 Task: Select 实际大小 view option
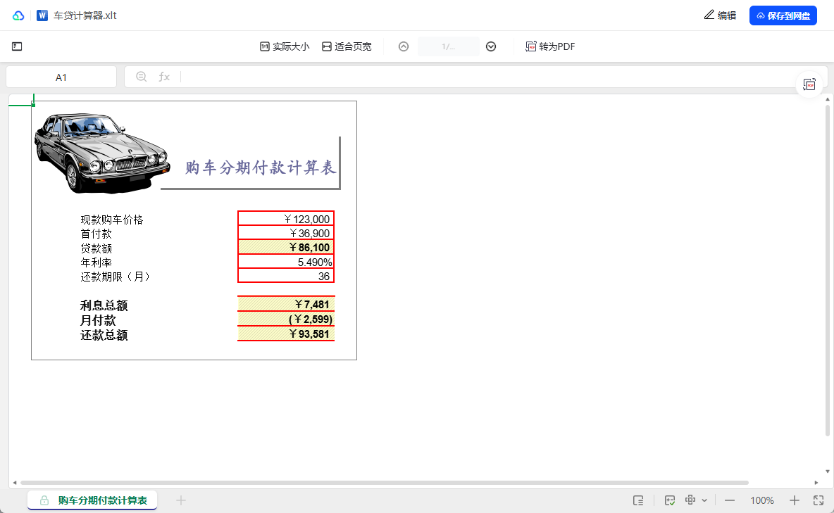coord(285,46)
